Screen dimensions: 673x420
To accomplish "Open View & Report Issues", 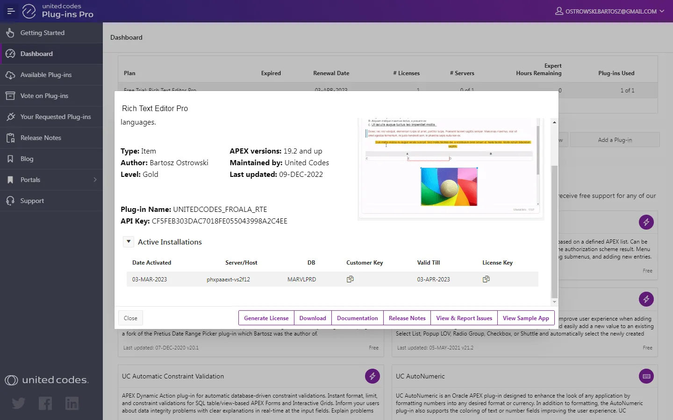I will [464, 318].
